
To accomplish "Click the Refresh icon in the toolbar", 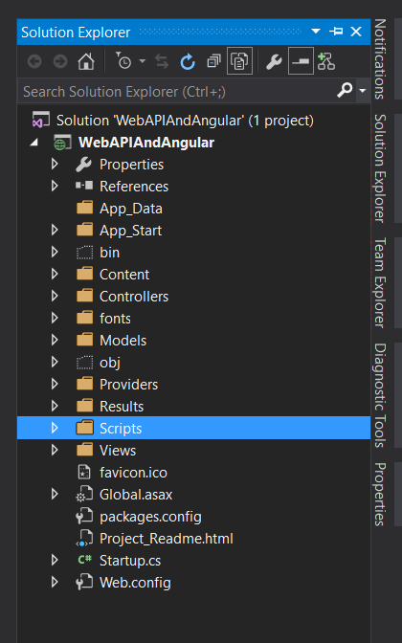I will (188, 61).
